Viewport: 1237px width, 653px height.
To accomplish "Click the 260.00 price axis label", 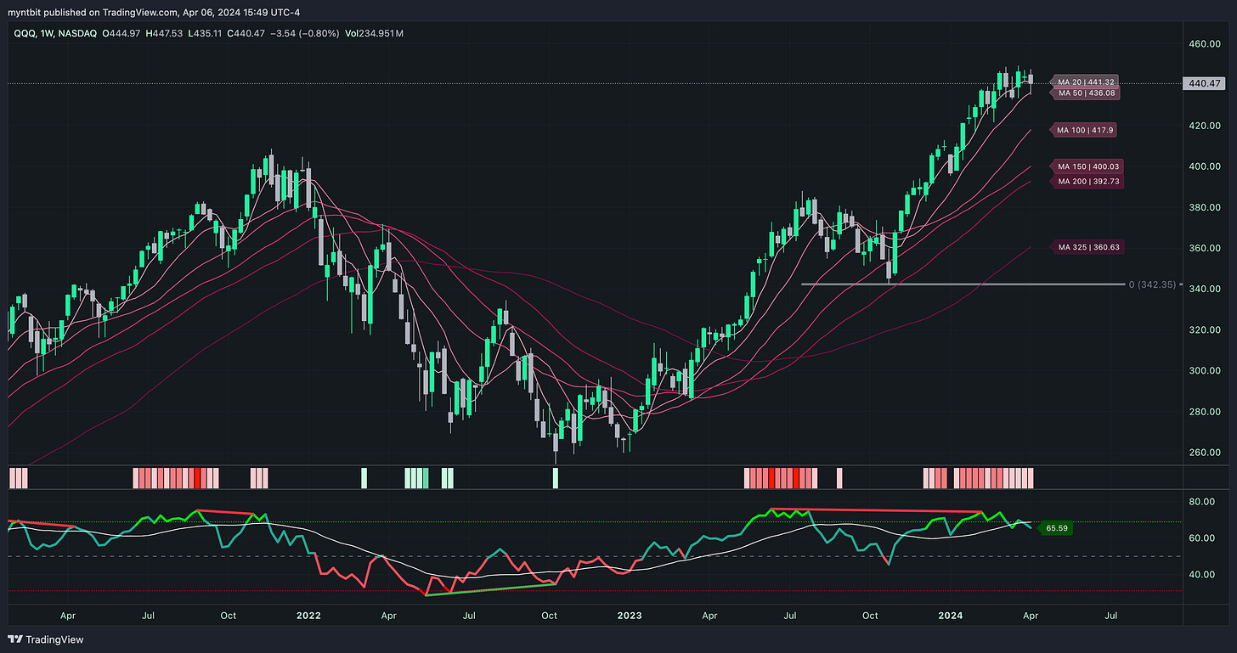I will (1206, 452).
